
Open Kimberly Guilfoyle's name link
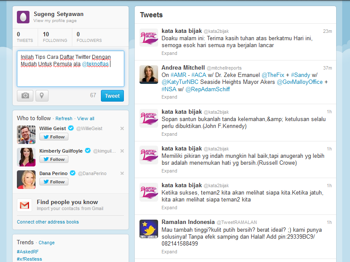coord(61,151)
